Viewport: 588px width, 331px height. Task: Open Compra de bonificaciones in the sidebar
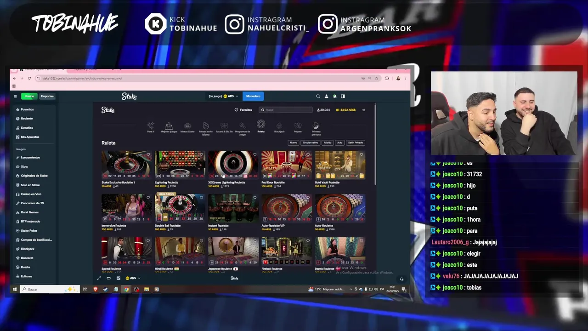point(34,240)
